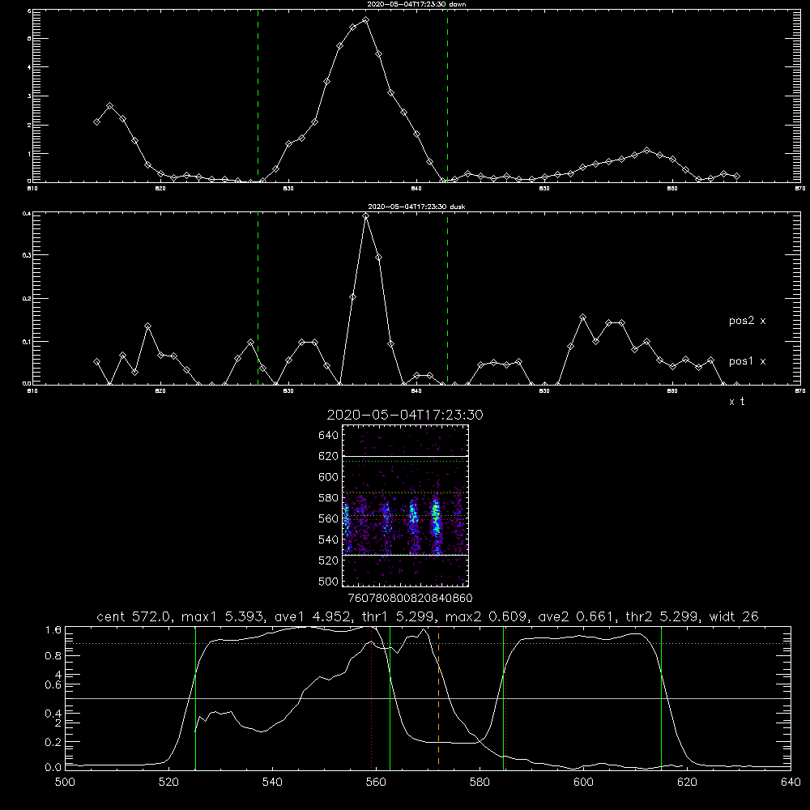Click the blue dotted horizontal threshold line
Image resolution: width=810 pixels, height=810 pixels.
(x=428, y=644)
